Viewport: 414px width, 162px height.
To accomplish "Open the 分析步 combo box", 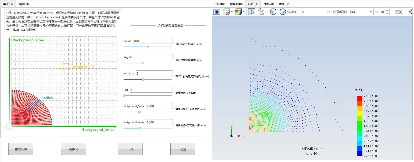I will tap(316, 12).
